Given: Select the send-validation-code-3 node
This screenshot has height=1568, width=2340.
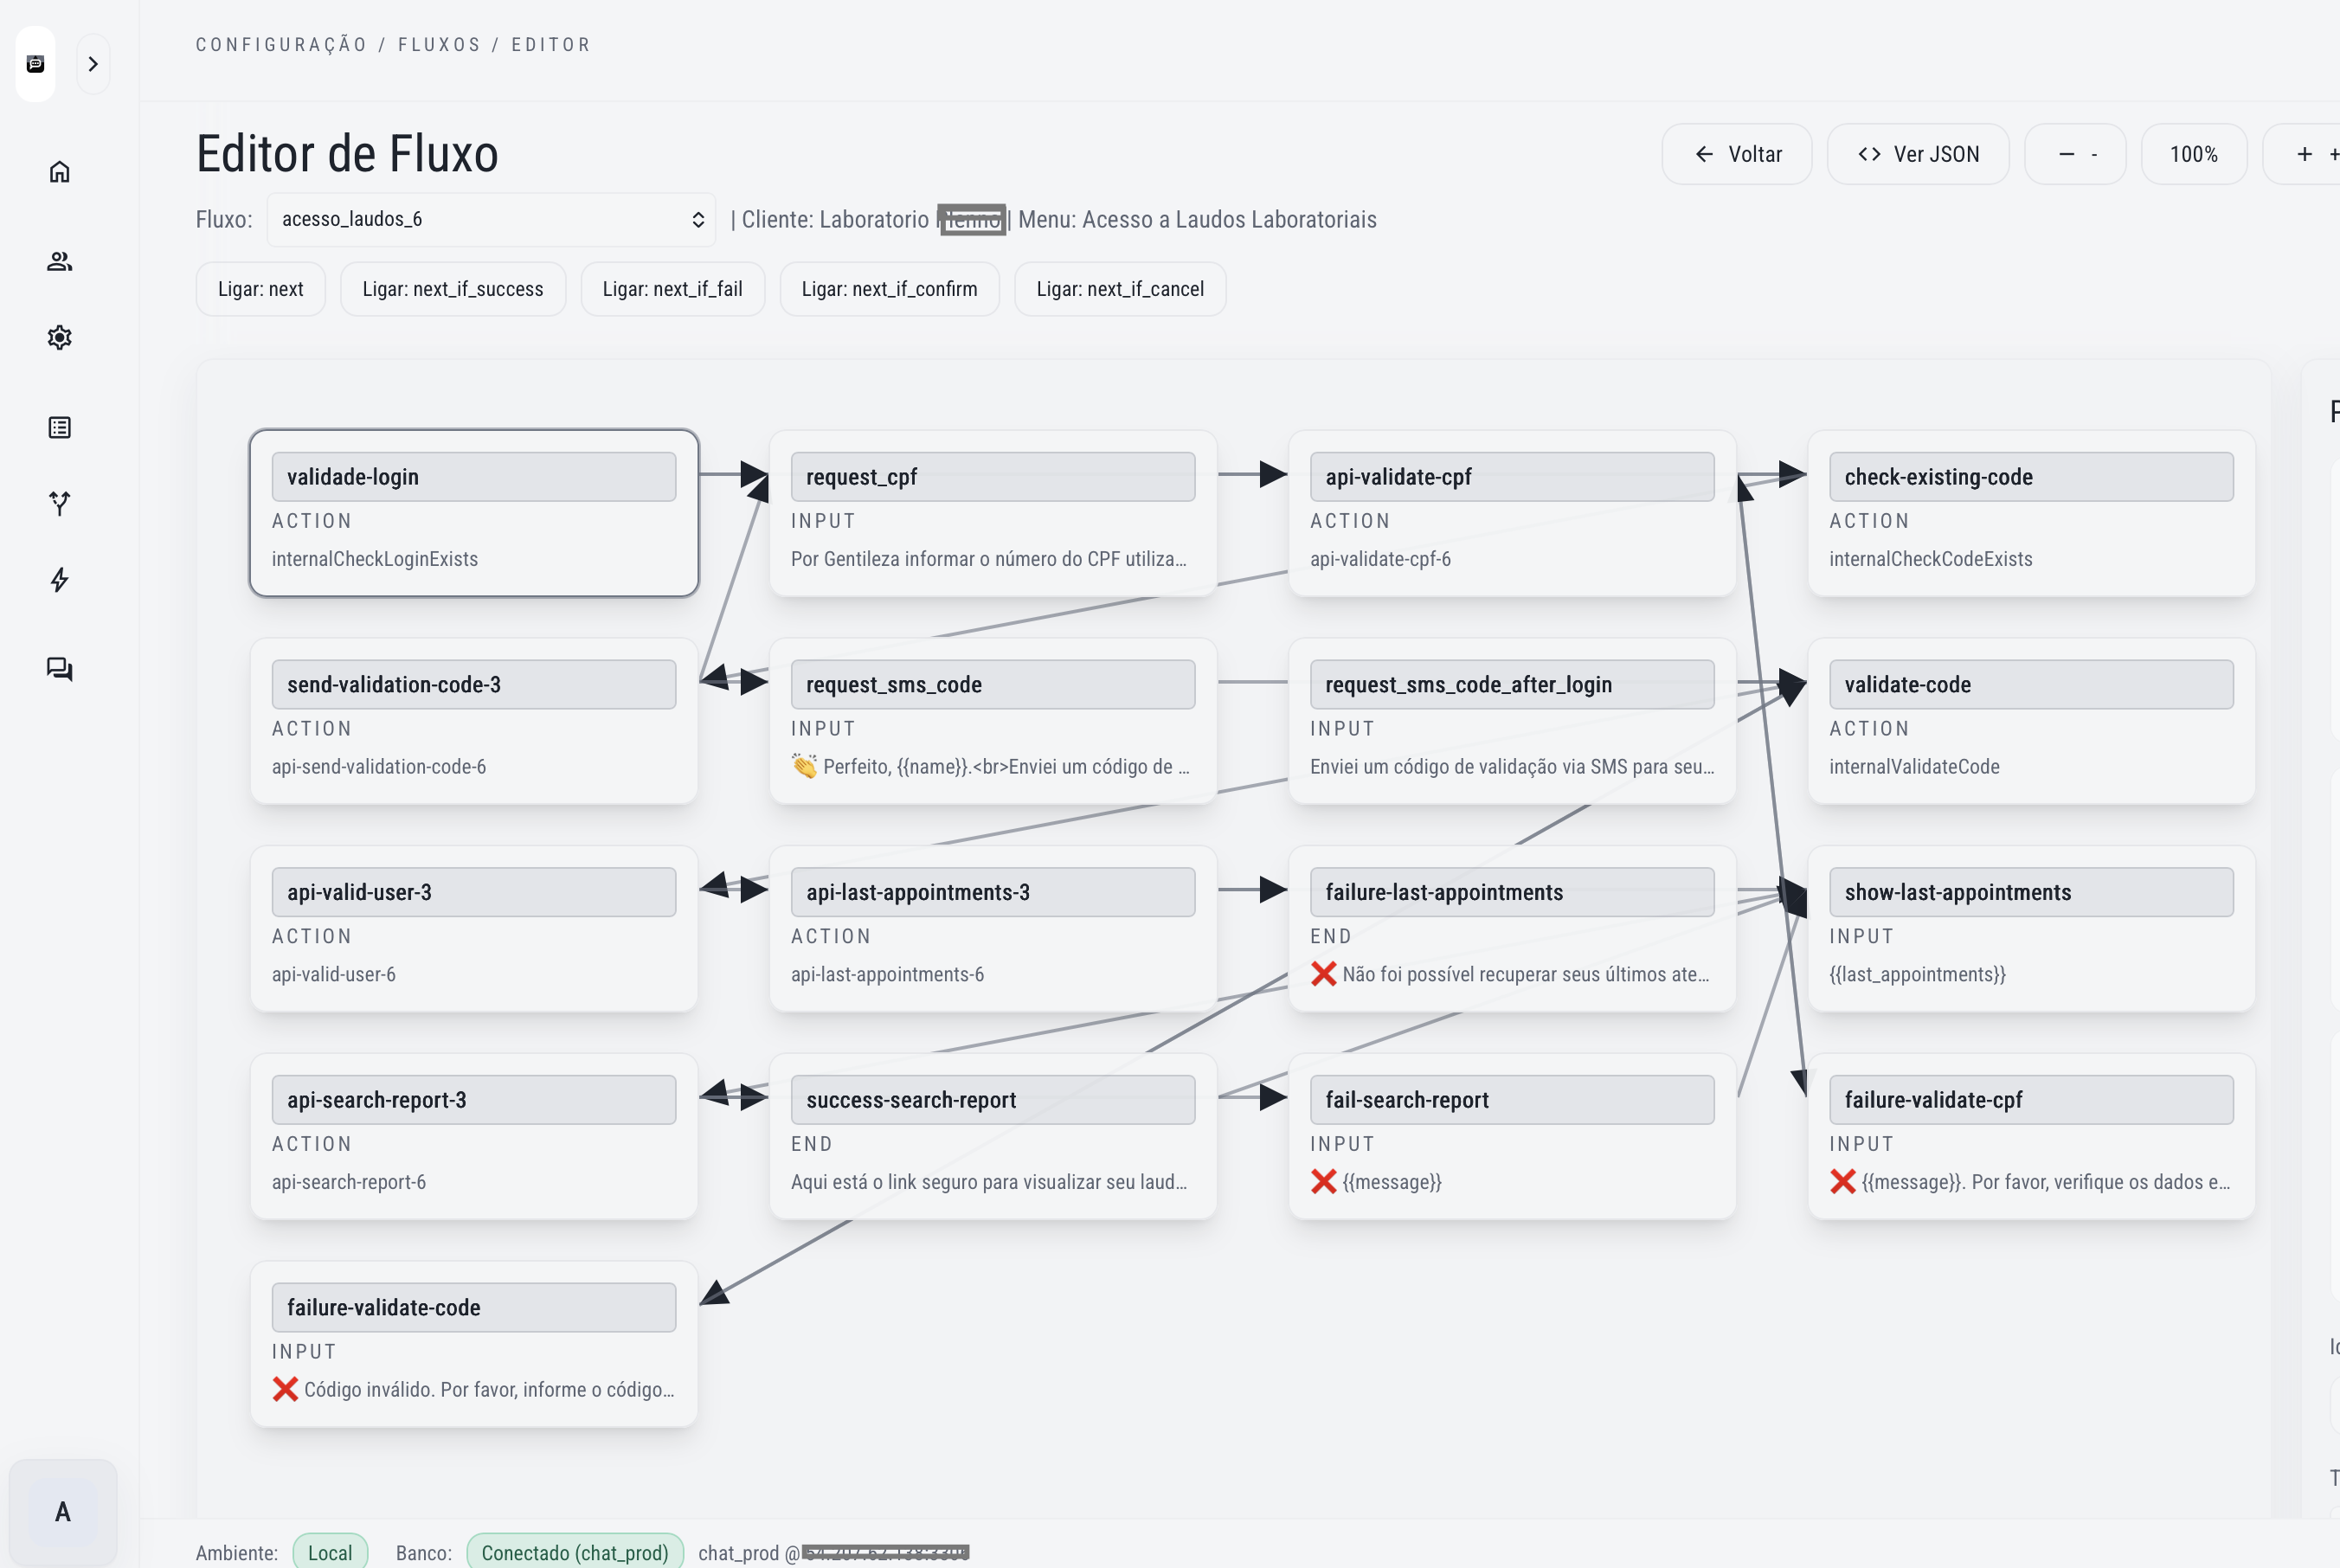Looking at the screenshot, I should 474,721.
